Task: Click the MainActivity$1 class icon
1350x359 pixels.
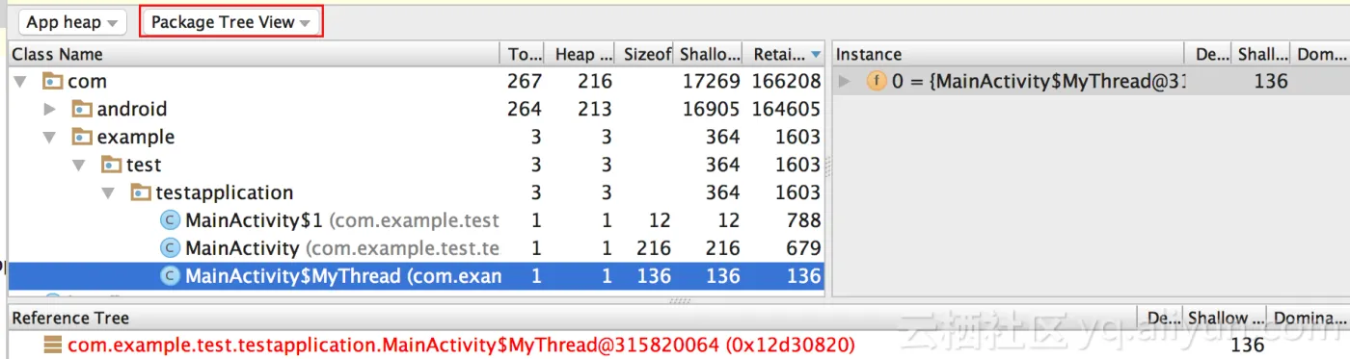Action: 170,220
